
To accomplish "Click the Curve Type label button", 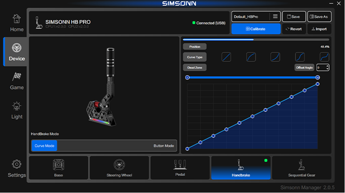I will click(195, 57).
